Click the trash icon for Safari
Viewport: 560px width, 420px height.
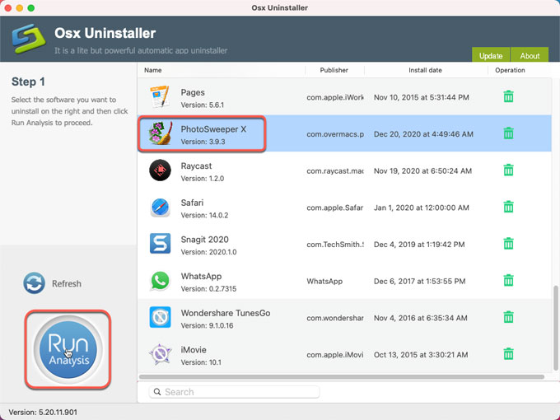pyautogui.click(x=508, y=207)
